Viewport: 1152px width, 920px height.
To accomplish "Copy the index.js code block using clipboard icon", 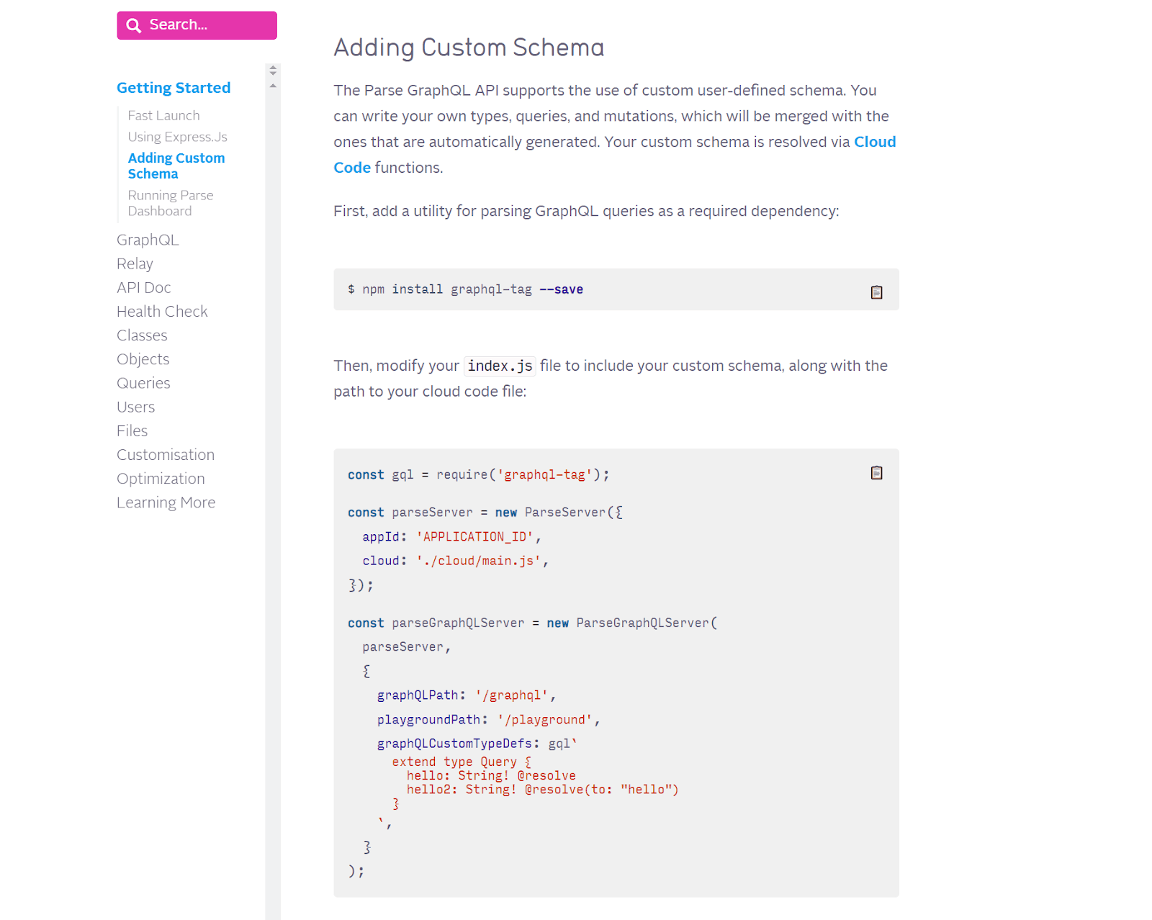I will [876, 473].
